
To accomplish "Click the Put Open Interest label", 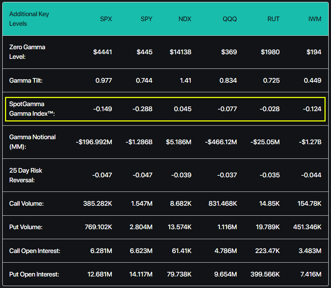I will click(34, 275).
